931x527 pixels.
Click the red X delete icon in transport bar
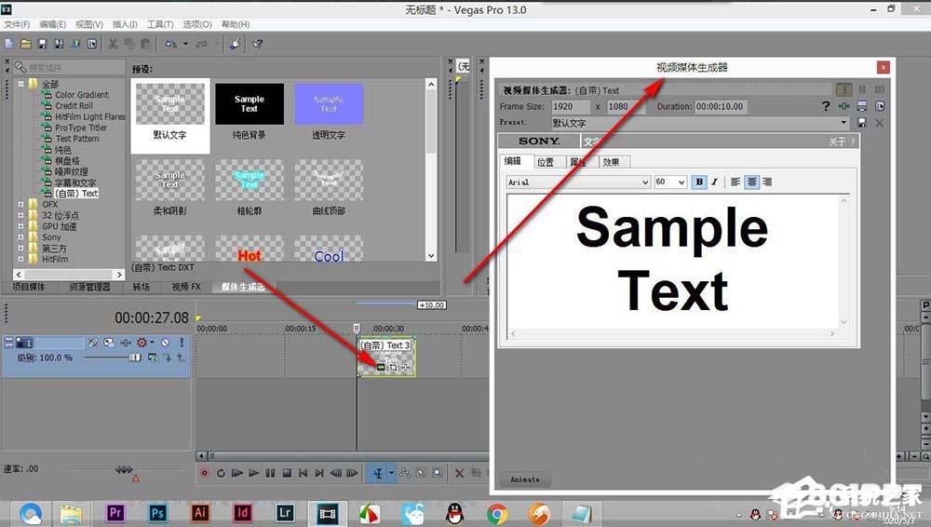click(459, 473)
